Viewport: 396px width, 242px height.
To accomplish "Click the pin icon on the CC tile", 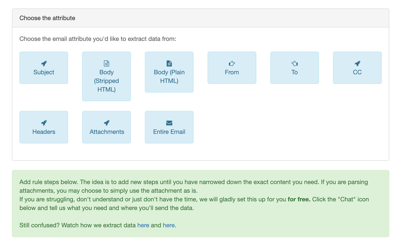I will pos(357,63).
